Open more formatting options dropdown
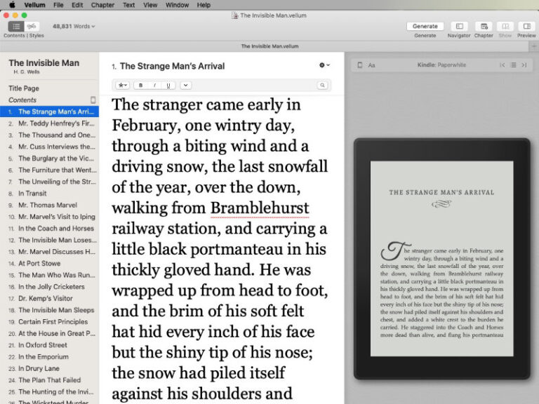 coord(185,85)
